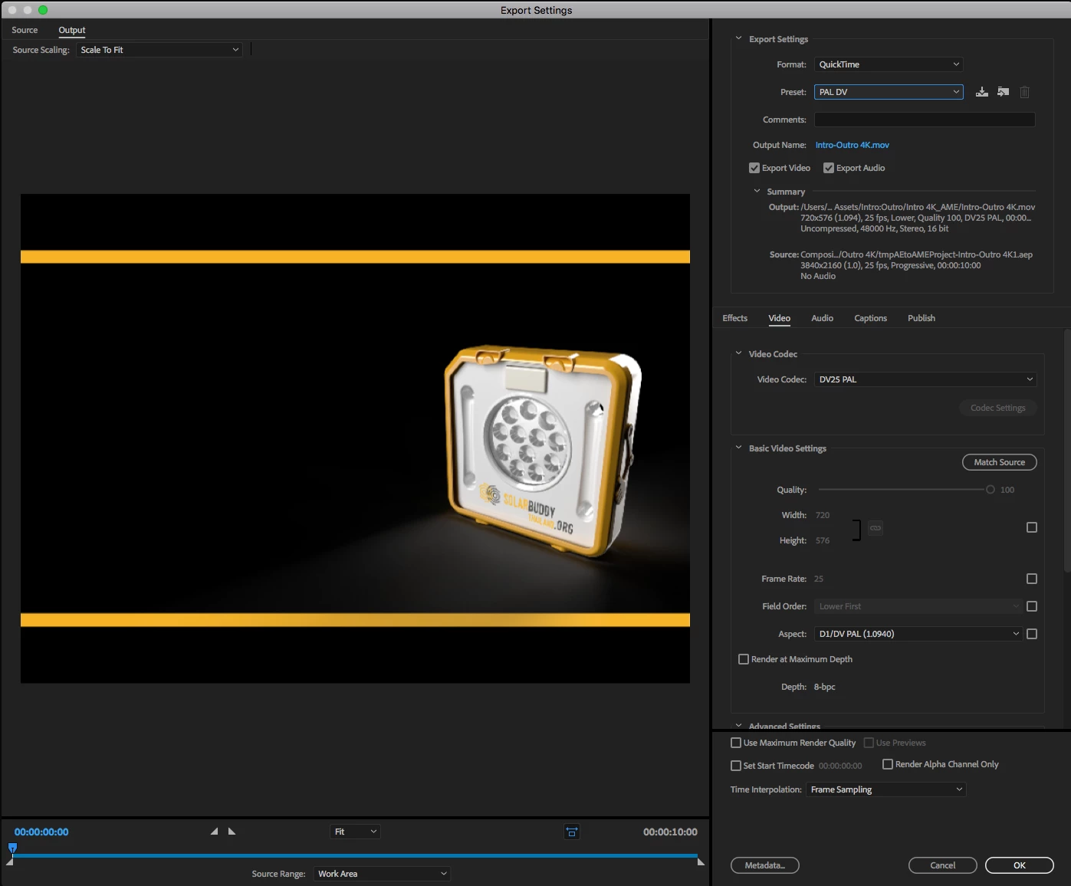
Task: Switch to the Source tab
Action: point(25,30)
